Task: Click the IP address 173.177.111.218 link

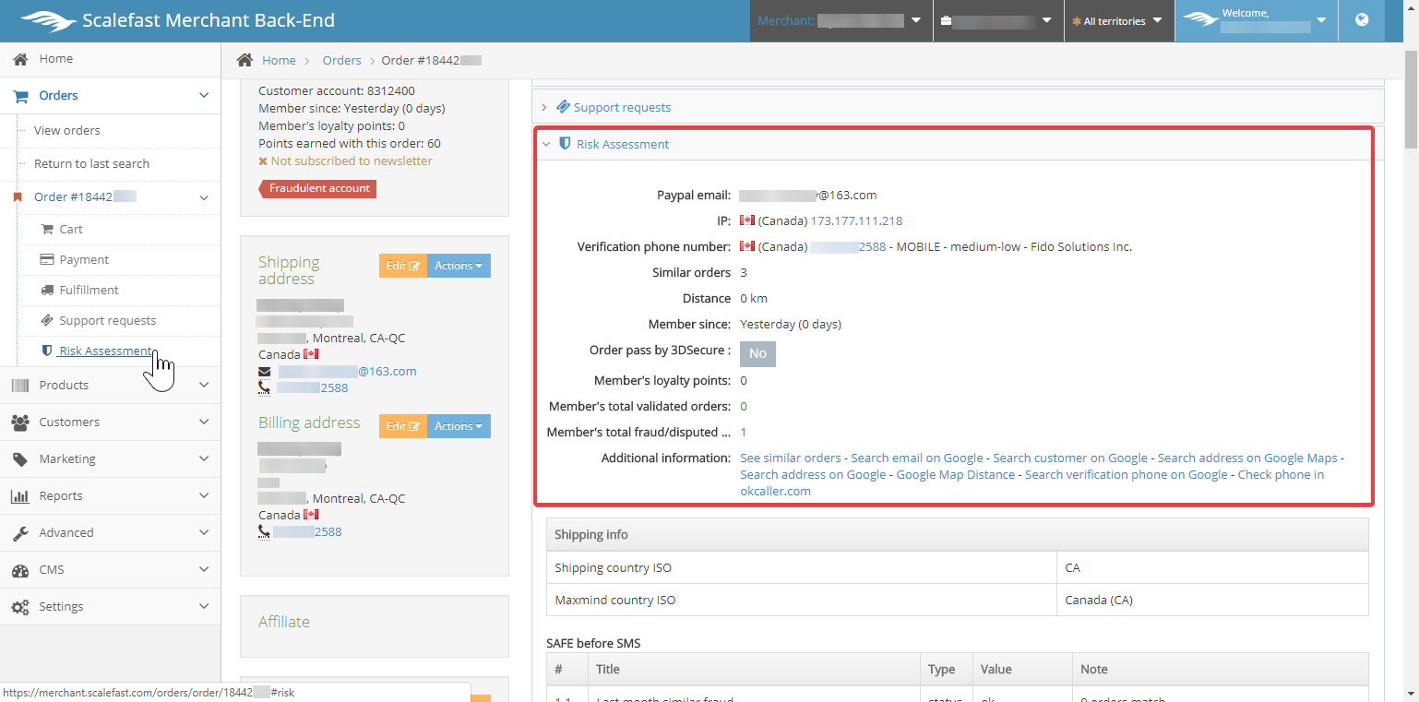Action: coord(856,221)
